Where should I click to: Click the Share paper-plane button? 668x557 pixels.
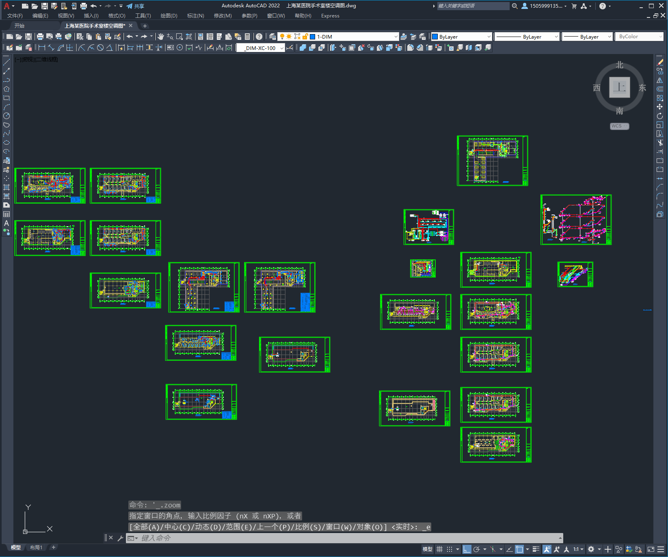(x=135, y=6)
